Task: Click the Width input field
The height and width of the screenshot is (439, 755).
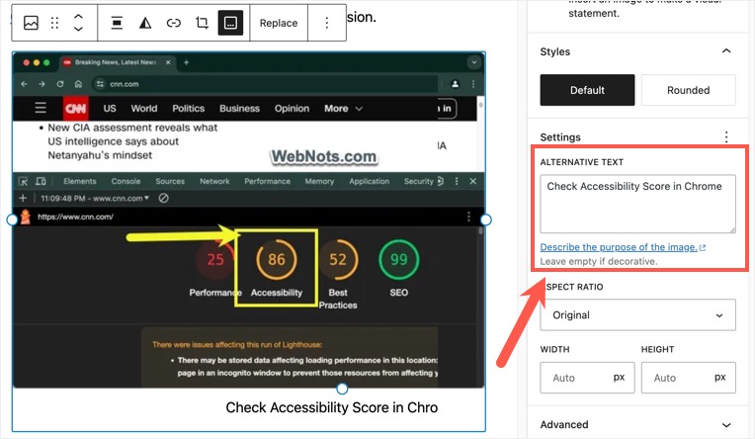Action: [x=587, y=378]
